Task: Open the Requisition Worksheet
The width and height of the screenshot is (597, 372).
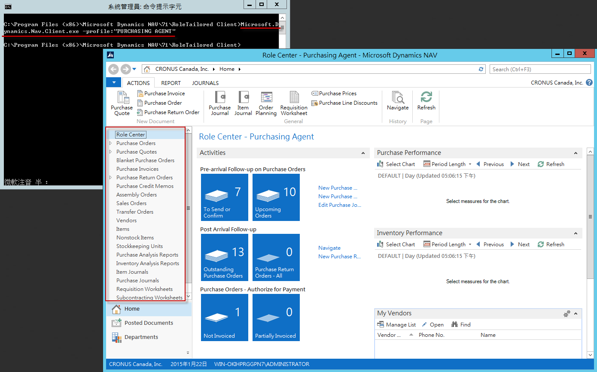Action: click(x=294, y=103)
